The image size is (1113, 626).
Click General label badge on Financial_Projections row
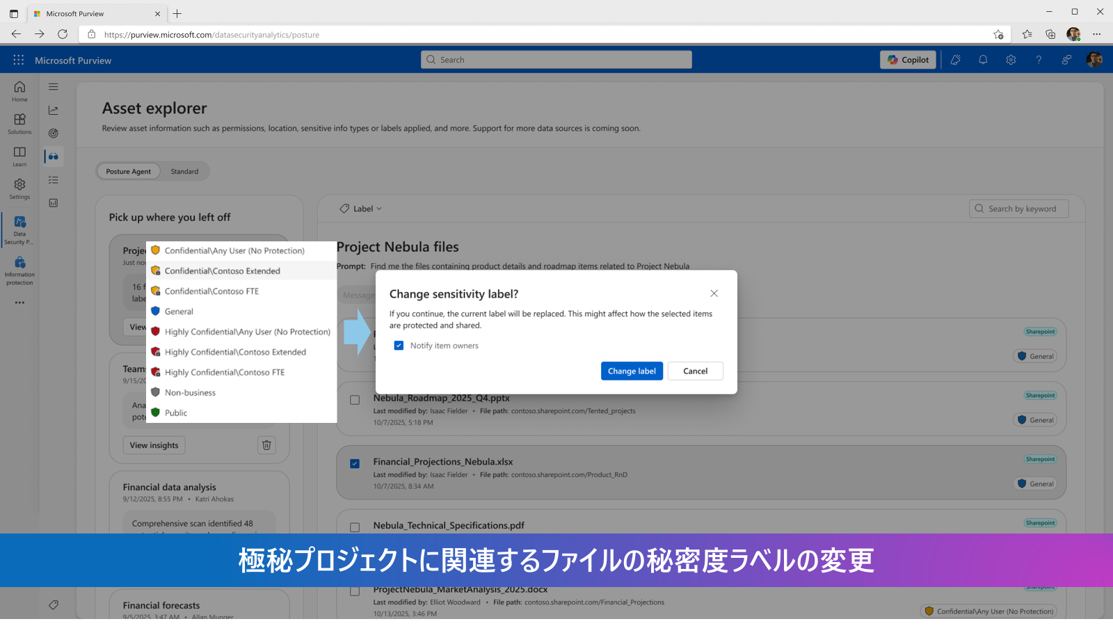1035,484
